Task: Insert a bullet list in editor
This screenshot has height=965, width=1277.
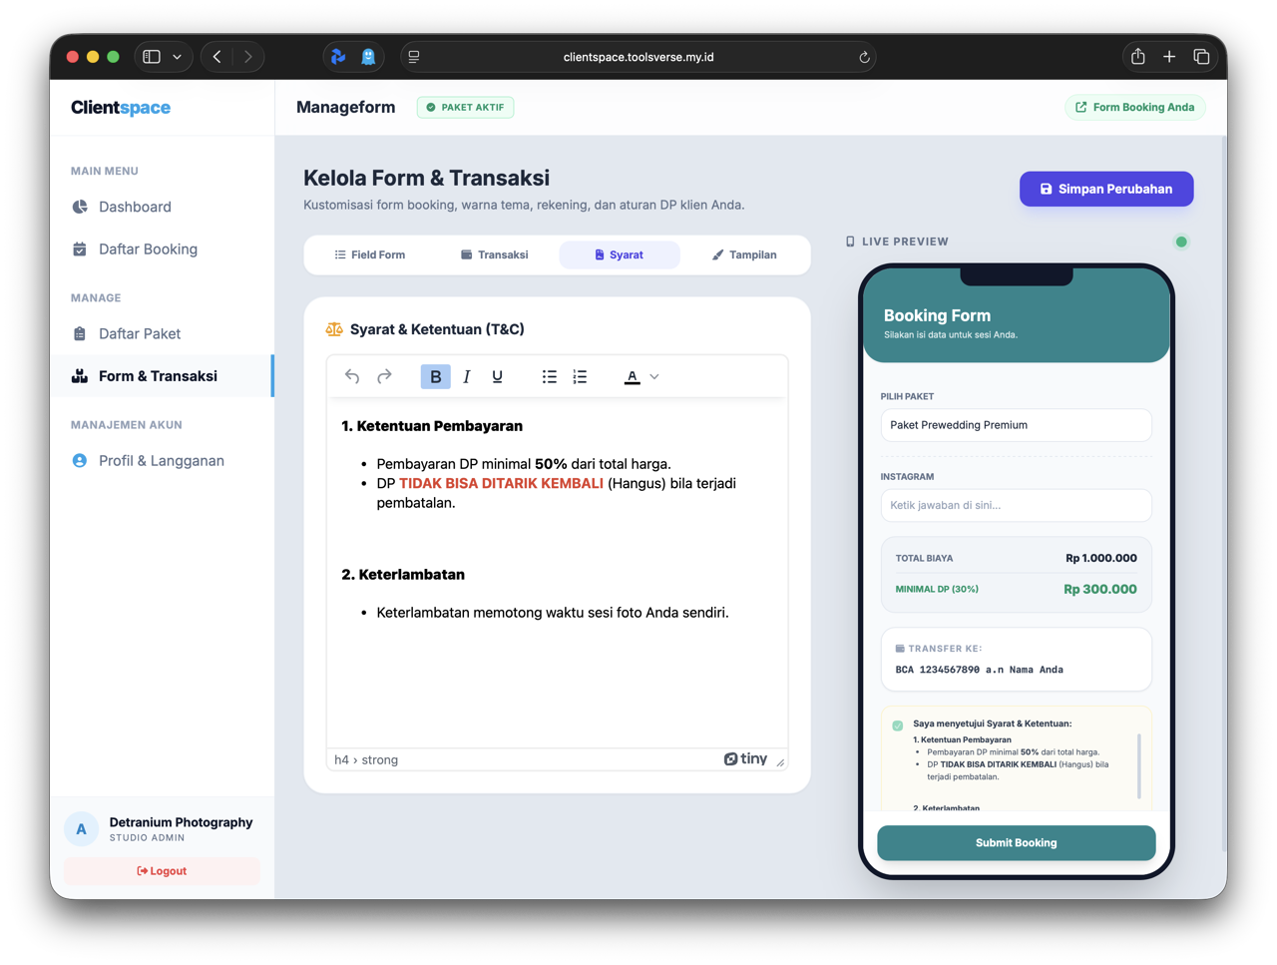Action: pyautogui.click(x=549, y=376)
